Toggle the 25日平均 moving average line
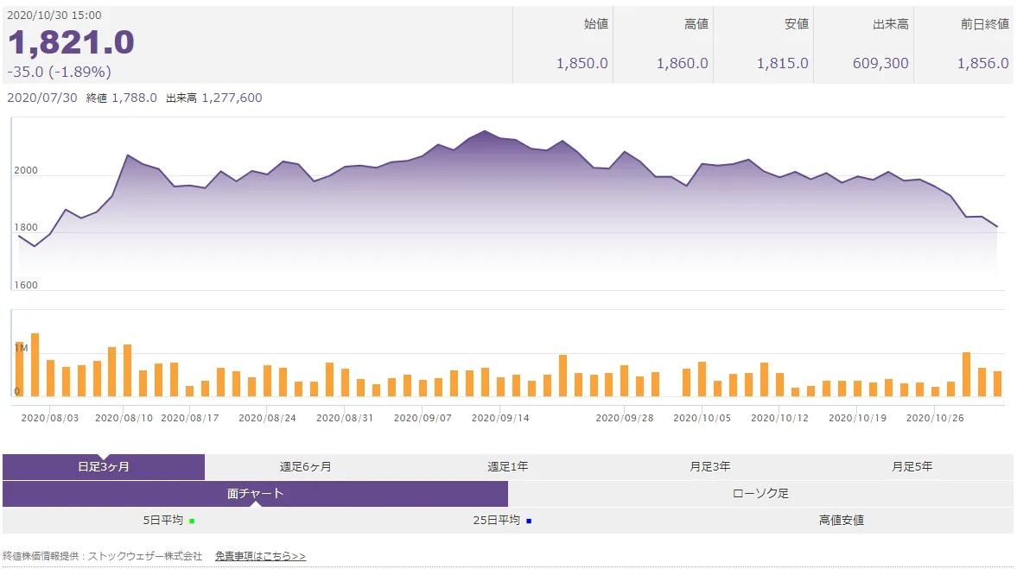This screenshot has width=1017, height=569. coord(496,521)
